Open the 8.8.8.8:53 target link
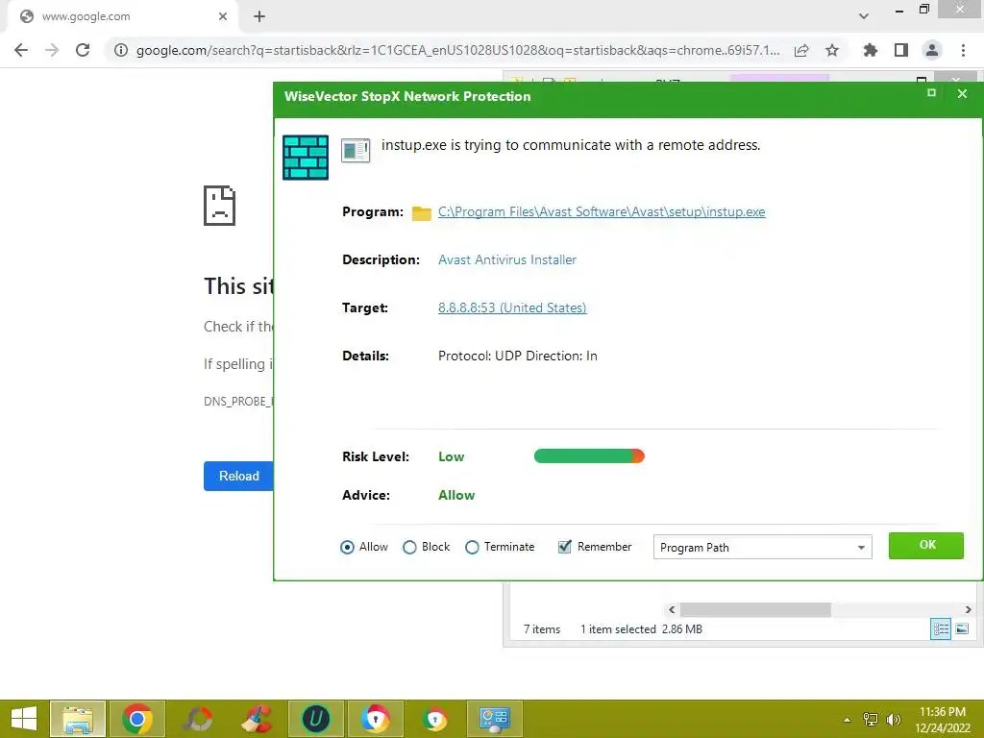The height and width of the screenshot is (738, 984). tap(512, 307)
